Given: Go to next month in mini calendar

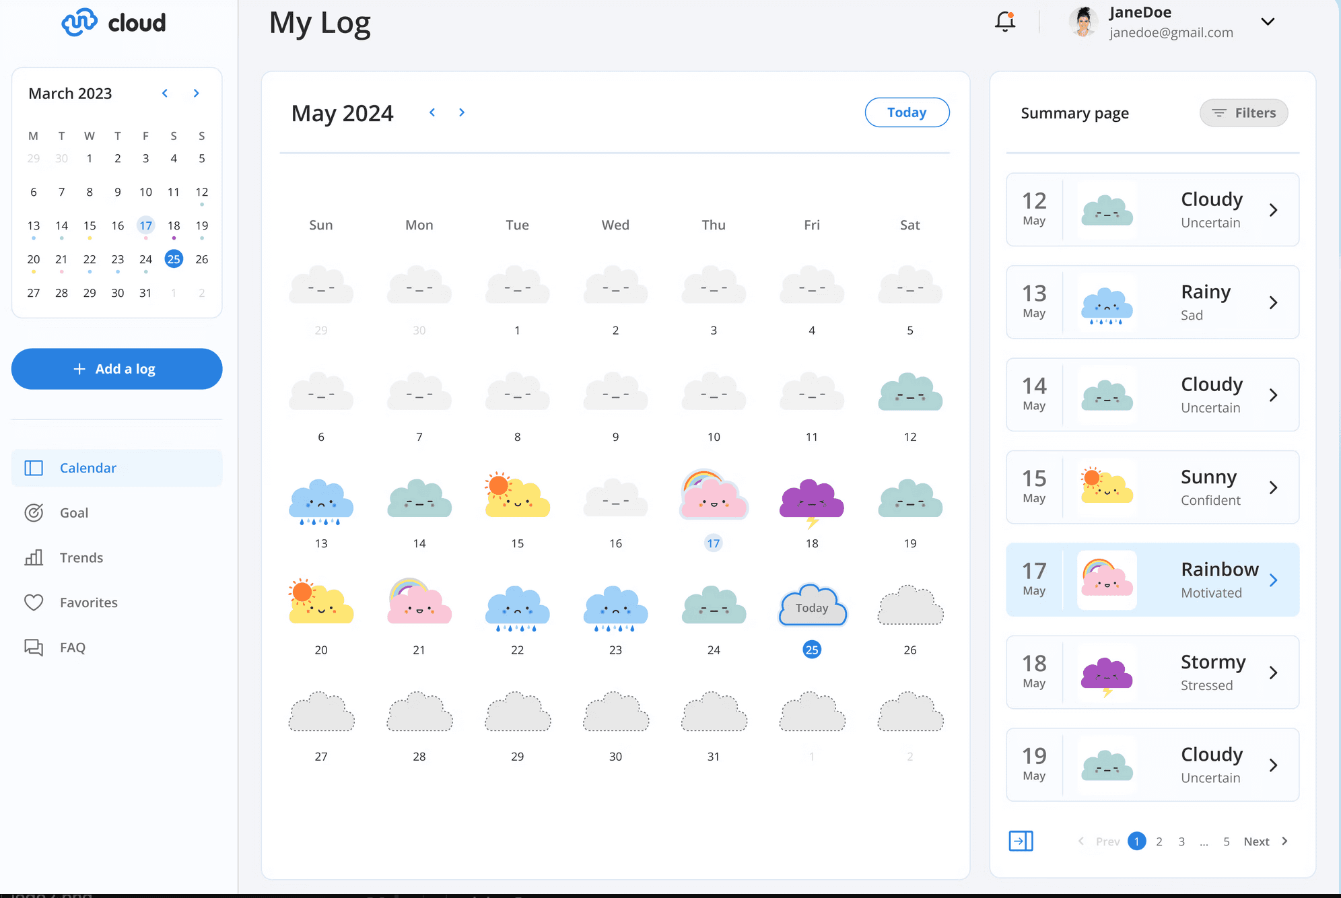Looking at the screenshot, I should [197, 93].
